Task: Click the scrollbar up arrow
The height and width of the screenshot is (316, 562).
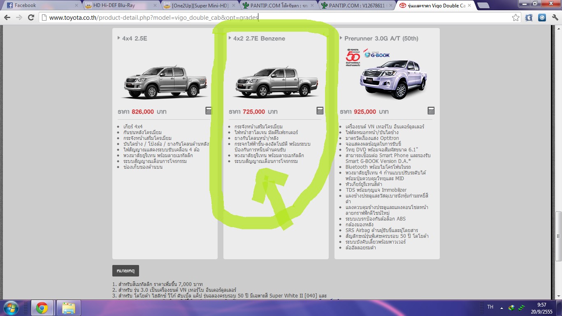Action: [558, 28]
